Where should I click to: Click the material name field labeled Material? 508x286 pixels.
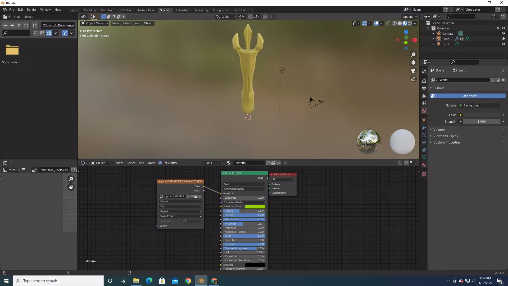click(x=250, y=163)
